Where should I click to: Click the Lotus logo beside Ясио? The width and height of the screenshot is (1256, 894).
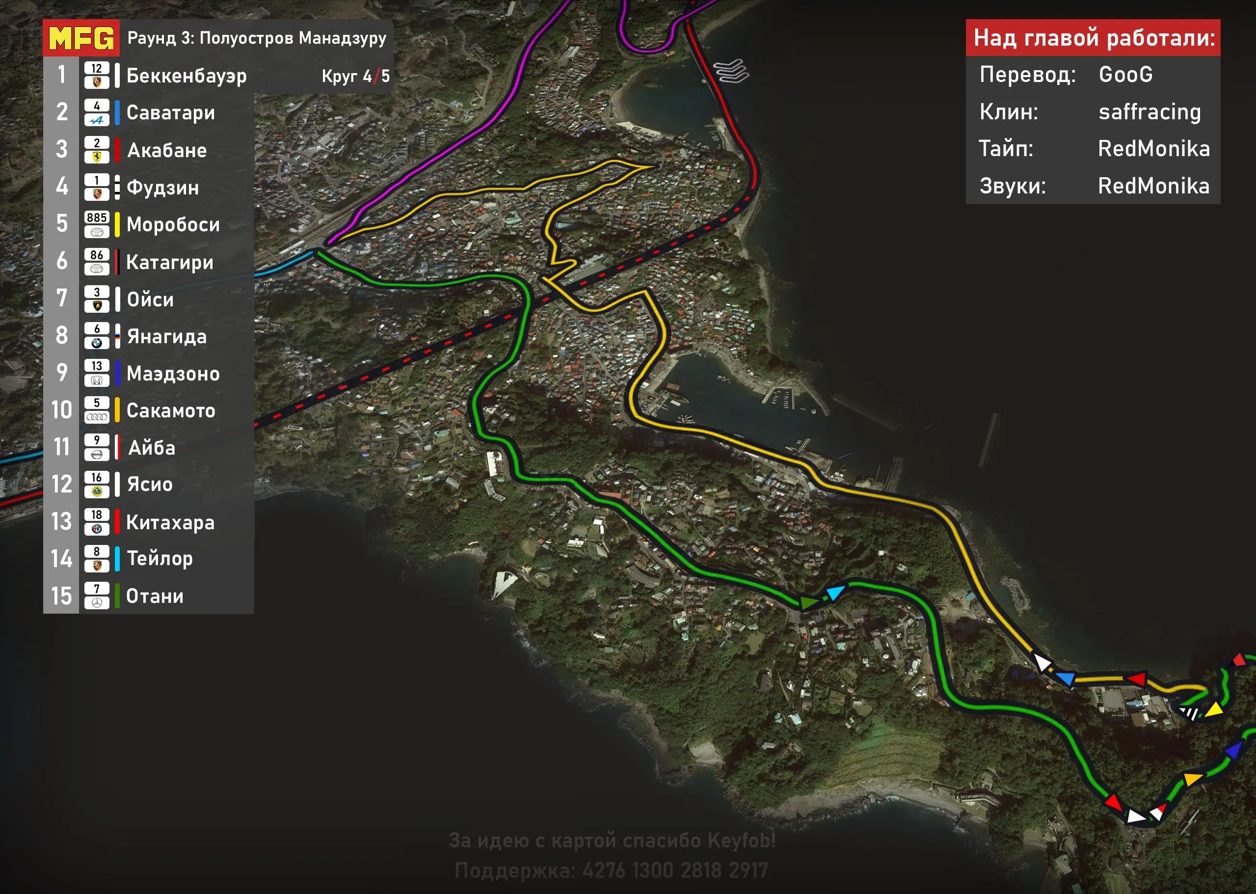point(96,491)
